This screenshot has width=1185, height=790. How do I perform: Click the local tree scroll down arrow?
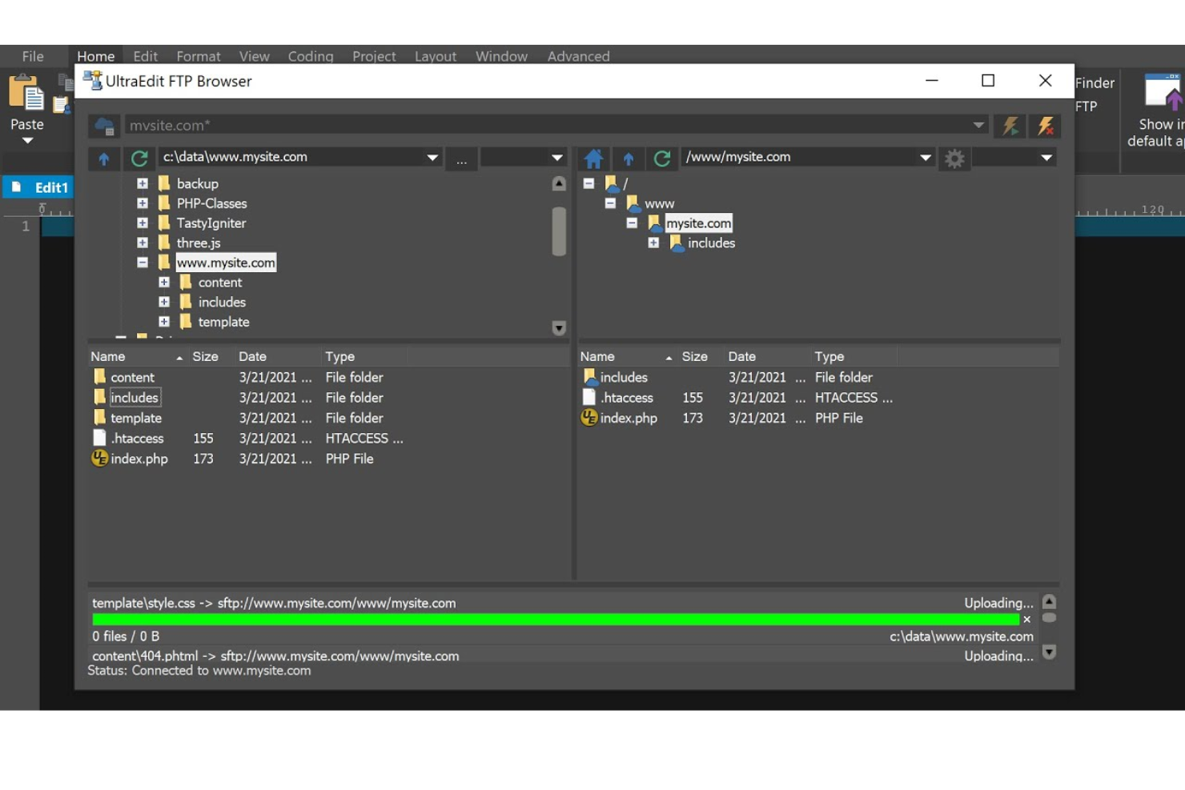[559, 327]
